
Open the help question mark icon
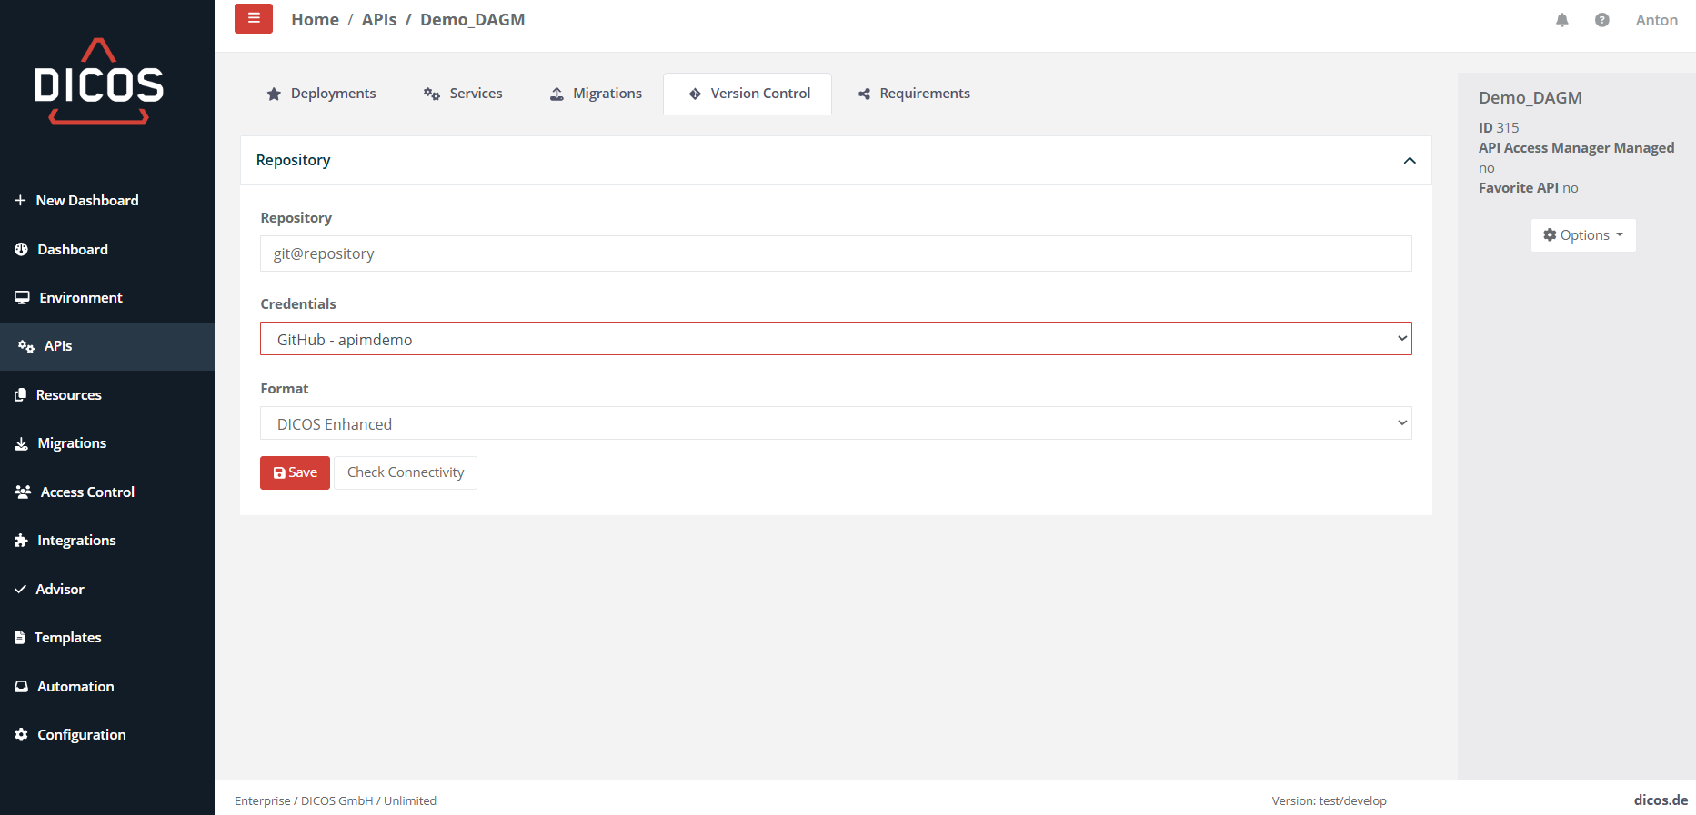[x=1601, y=20]
